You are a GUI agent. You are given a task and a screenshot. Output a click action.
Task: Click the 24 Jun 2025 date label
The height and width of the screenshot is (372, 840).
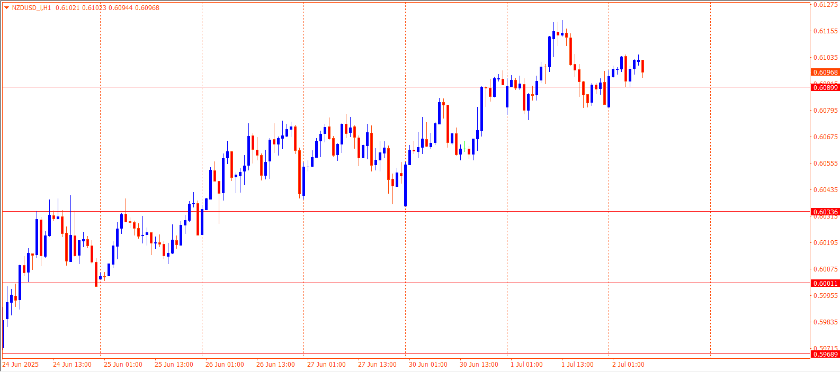click(x=21, y=365)
